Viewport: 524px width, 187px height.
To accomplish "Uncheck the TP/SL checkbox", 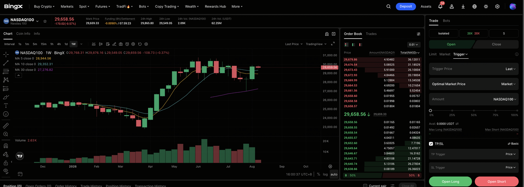I will click(x=431, y=144).
